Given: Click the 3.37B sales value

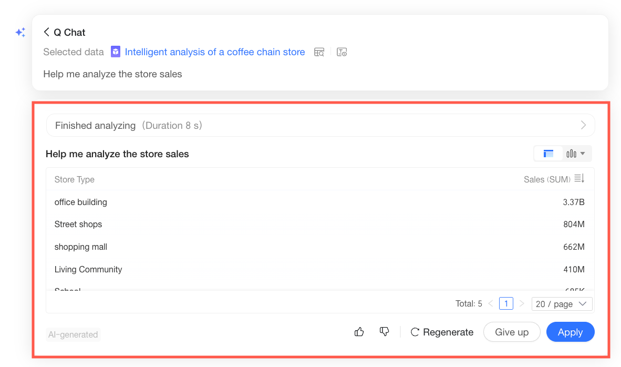Looking at the screenshot, I should (574, 202).
